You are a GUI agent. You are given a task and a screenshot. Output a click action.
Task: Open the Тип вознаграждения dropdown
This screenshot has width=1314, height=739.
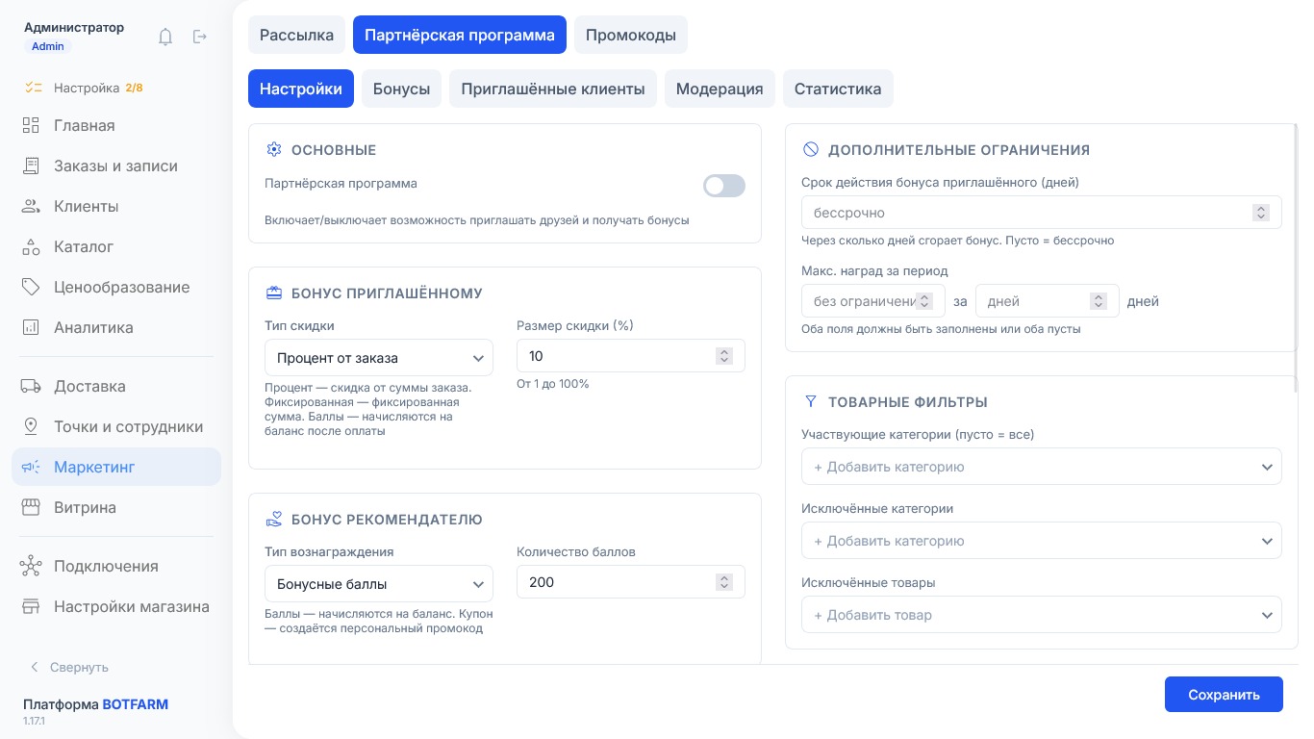pos(379,583)
